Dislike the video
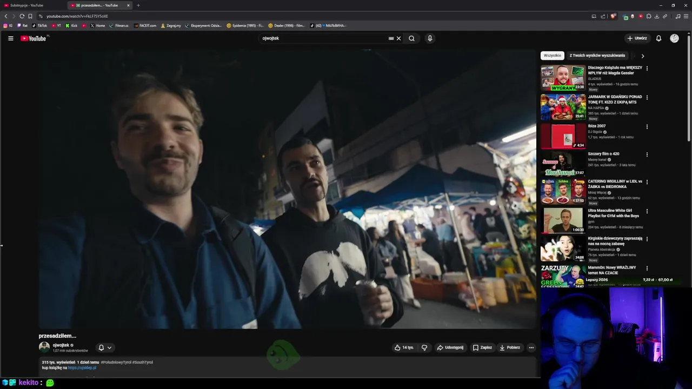692x389 pixels. (424, 347)
